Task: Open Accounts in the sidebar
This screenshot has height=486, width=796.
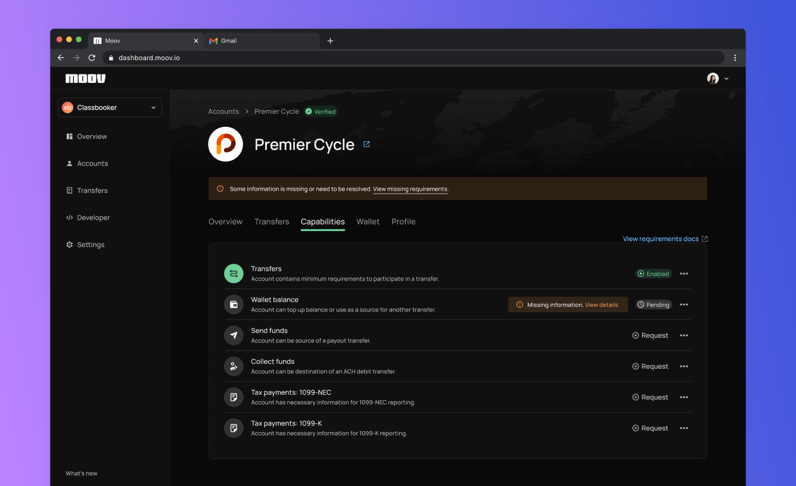Action: [87, 163]
